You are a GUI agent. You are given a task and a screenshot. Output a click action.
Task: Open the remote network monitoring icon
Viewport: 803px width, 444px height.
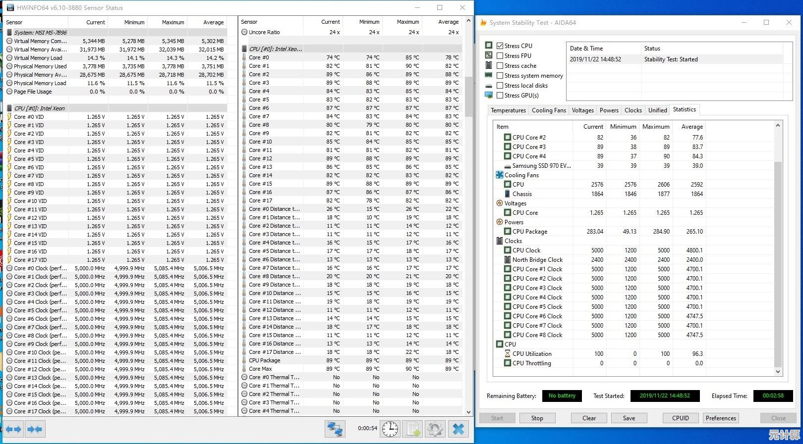point(335,429)
